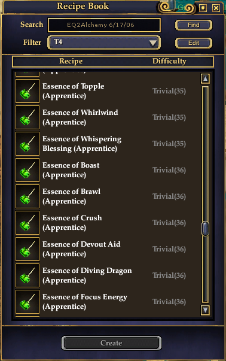Click the Essence of Whirlwind recipe icon

(28, 117)
